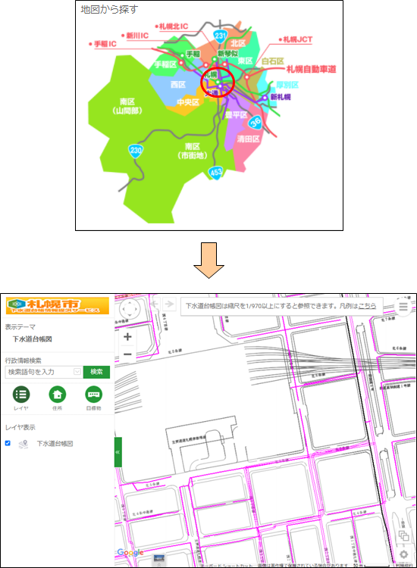Select 清田区 on the ward map
Screen dimensions: 417x568
point(249,139)
